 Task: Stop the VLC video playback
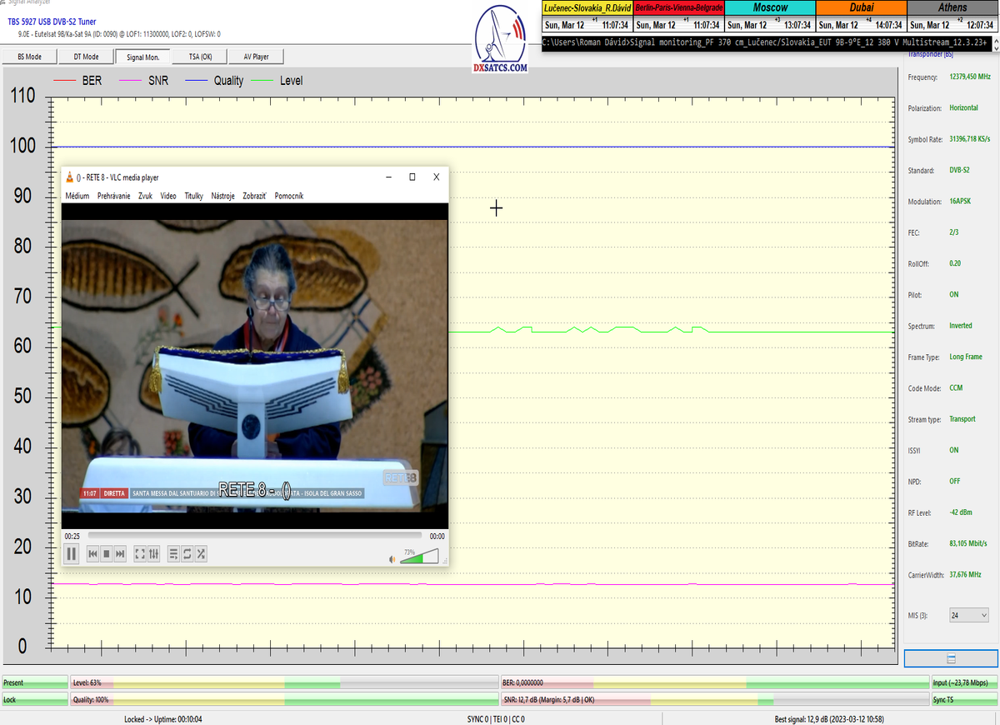click(107, 553)
